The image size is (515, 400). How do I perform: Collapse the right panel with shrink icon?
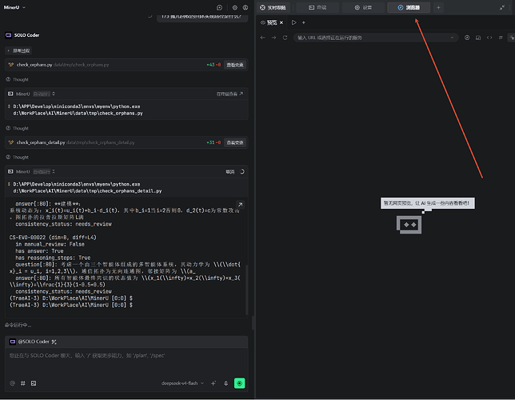tap(502, 7)
